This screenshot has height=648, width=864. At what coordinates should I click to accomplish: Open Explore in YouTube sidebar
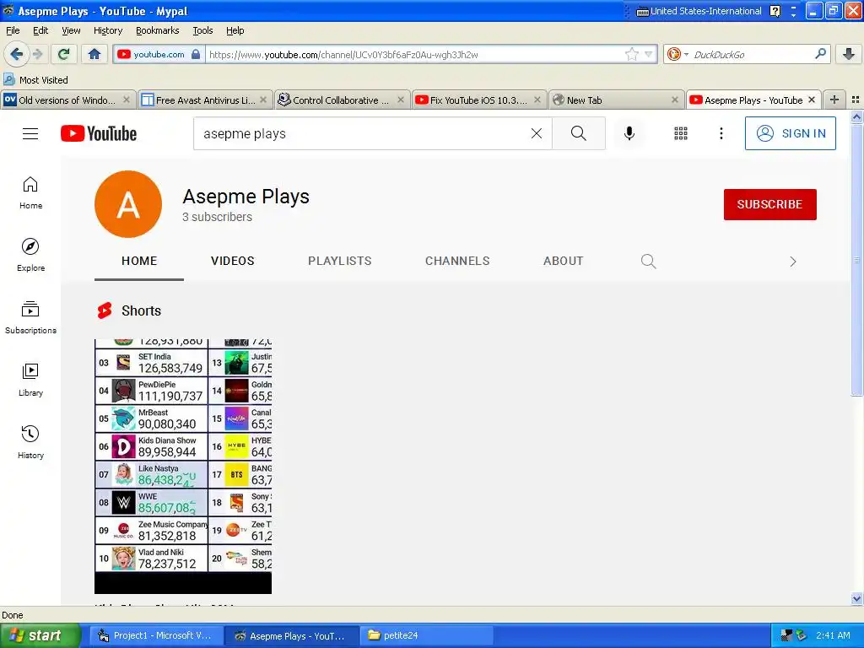(x=30, y=255)
